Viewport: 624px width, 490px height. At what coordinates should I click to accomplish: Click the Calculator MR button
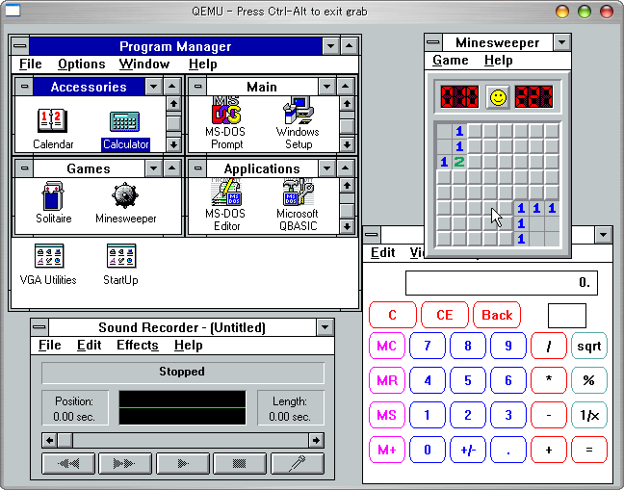[387, 380]
